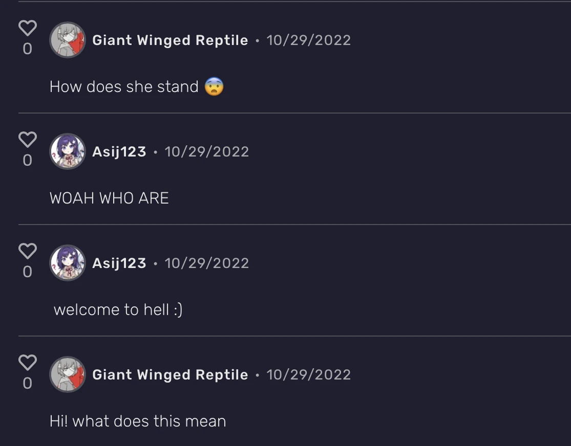This screenshot has height=446, width=571.
Task: Like the "How does she stand" comment
Action: 28,28
